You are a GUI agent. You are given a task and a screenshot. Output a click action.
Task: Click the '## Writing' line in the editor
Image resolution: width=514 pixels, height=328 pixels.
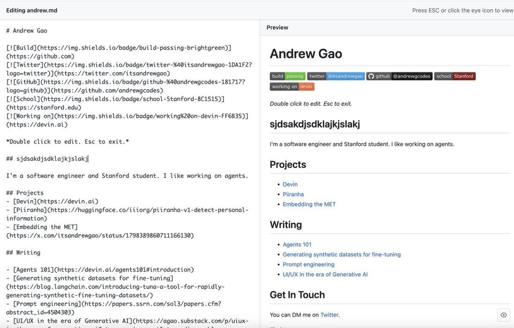(x=23, y=253)
